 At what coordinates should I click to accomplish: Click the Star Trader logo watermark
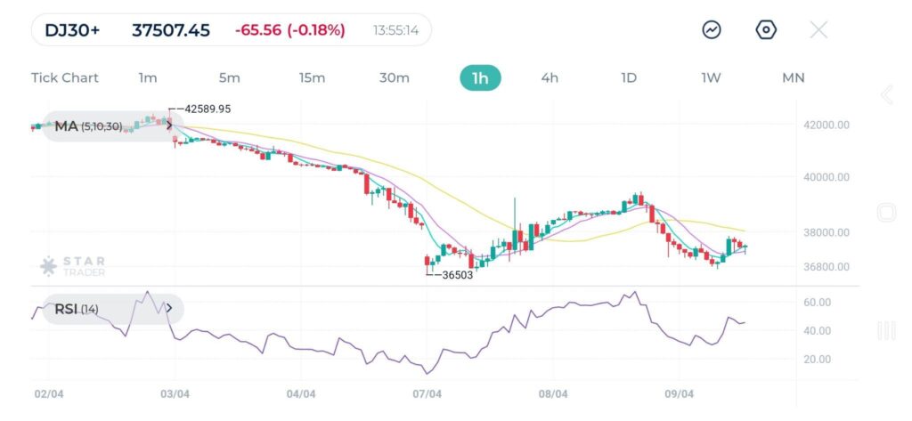73,266
